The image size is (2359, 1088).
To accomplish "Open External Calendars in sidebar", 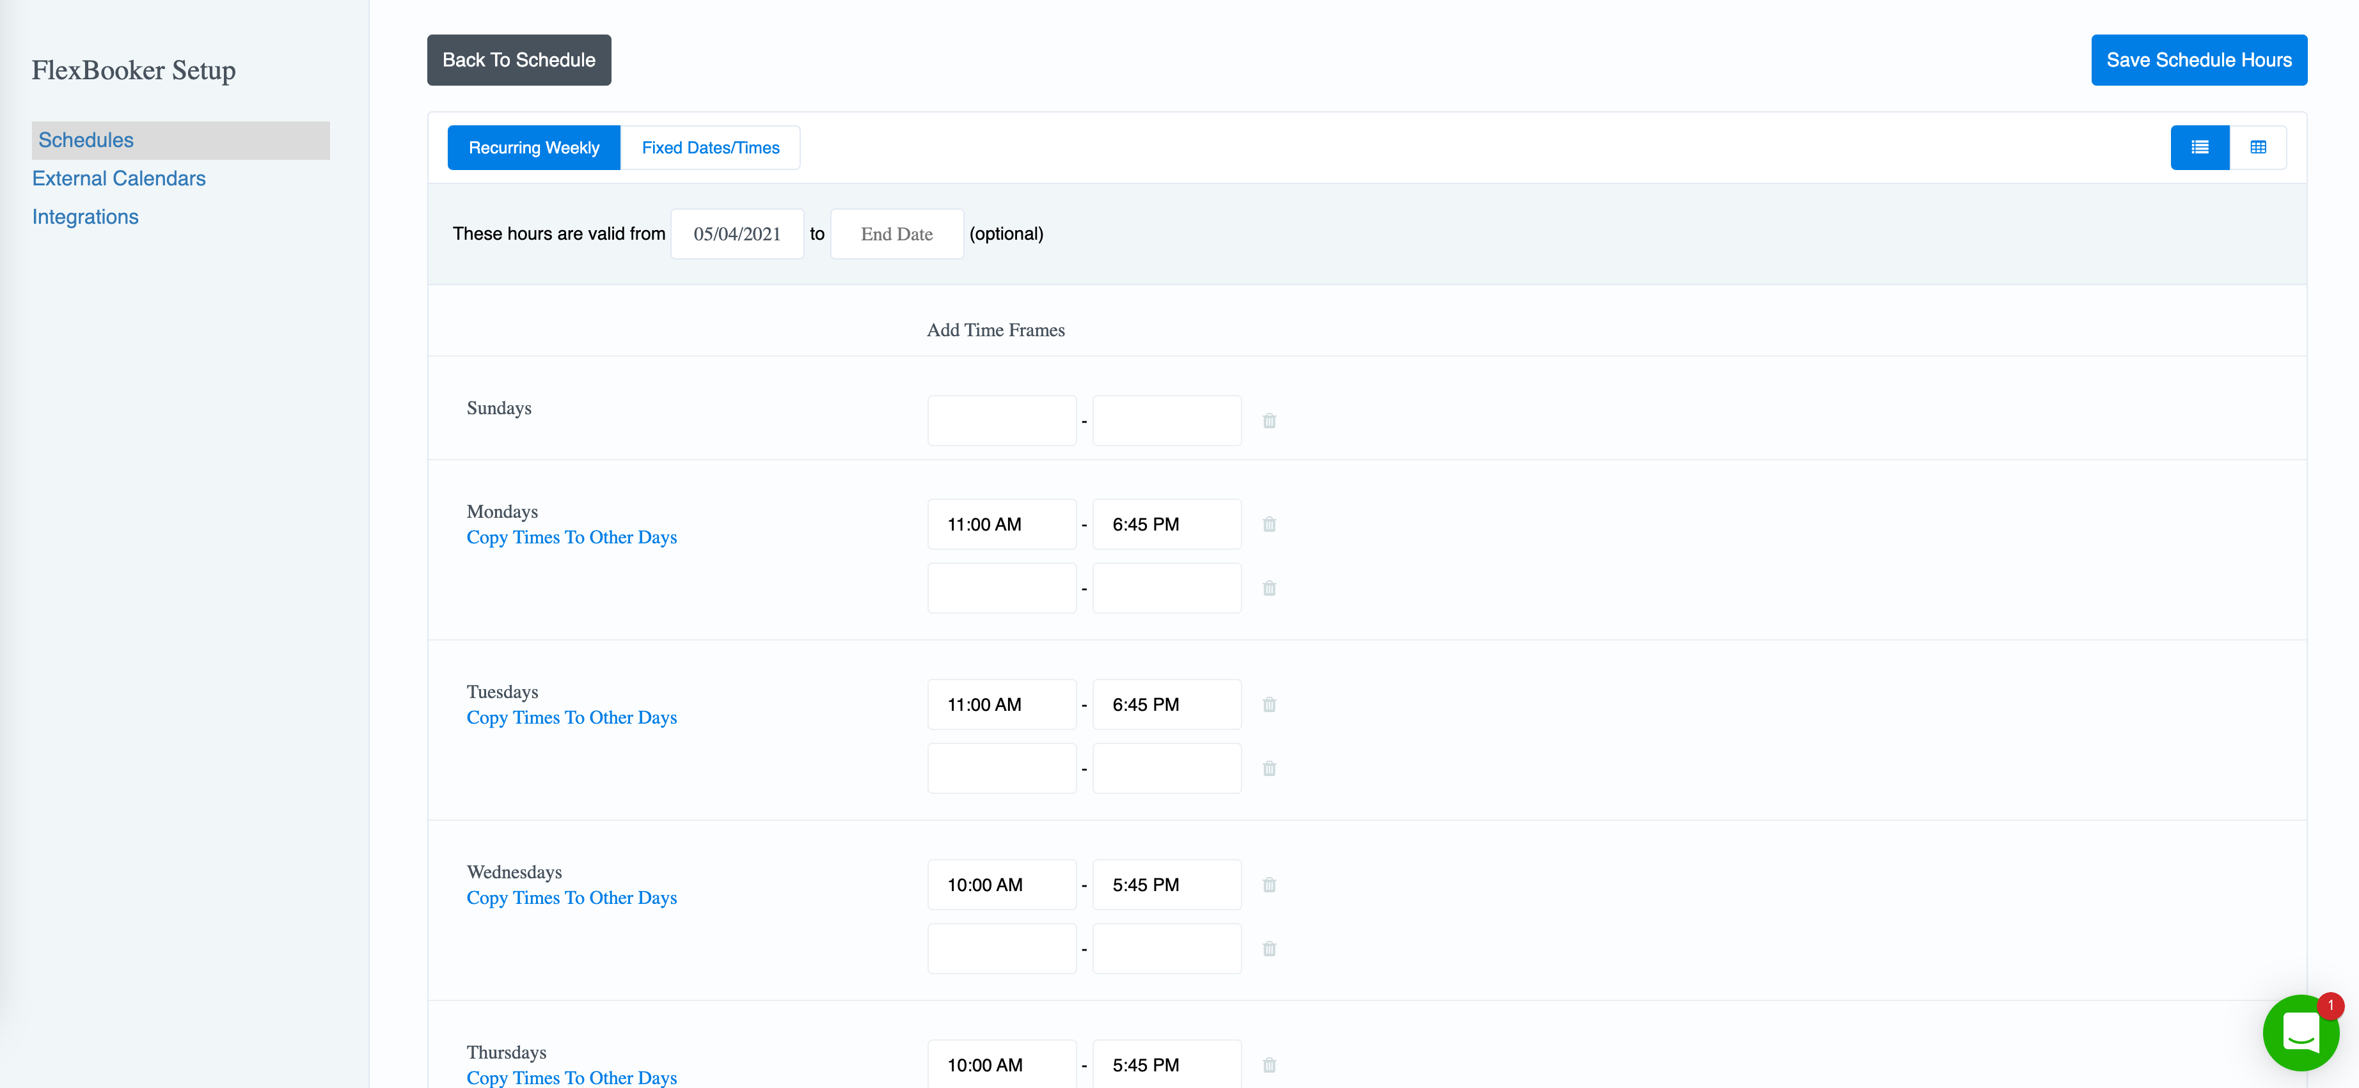I will point(119,178).
